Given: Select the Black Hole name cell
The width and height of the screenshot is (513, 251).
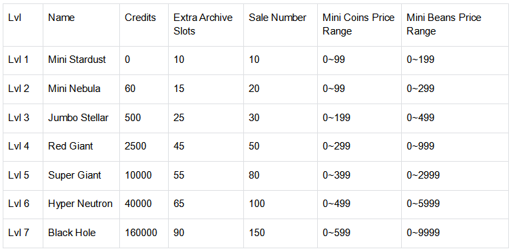Looking at the screenshot, I should coord(72,233).
